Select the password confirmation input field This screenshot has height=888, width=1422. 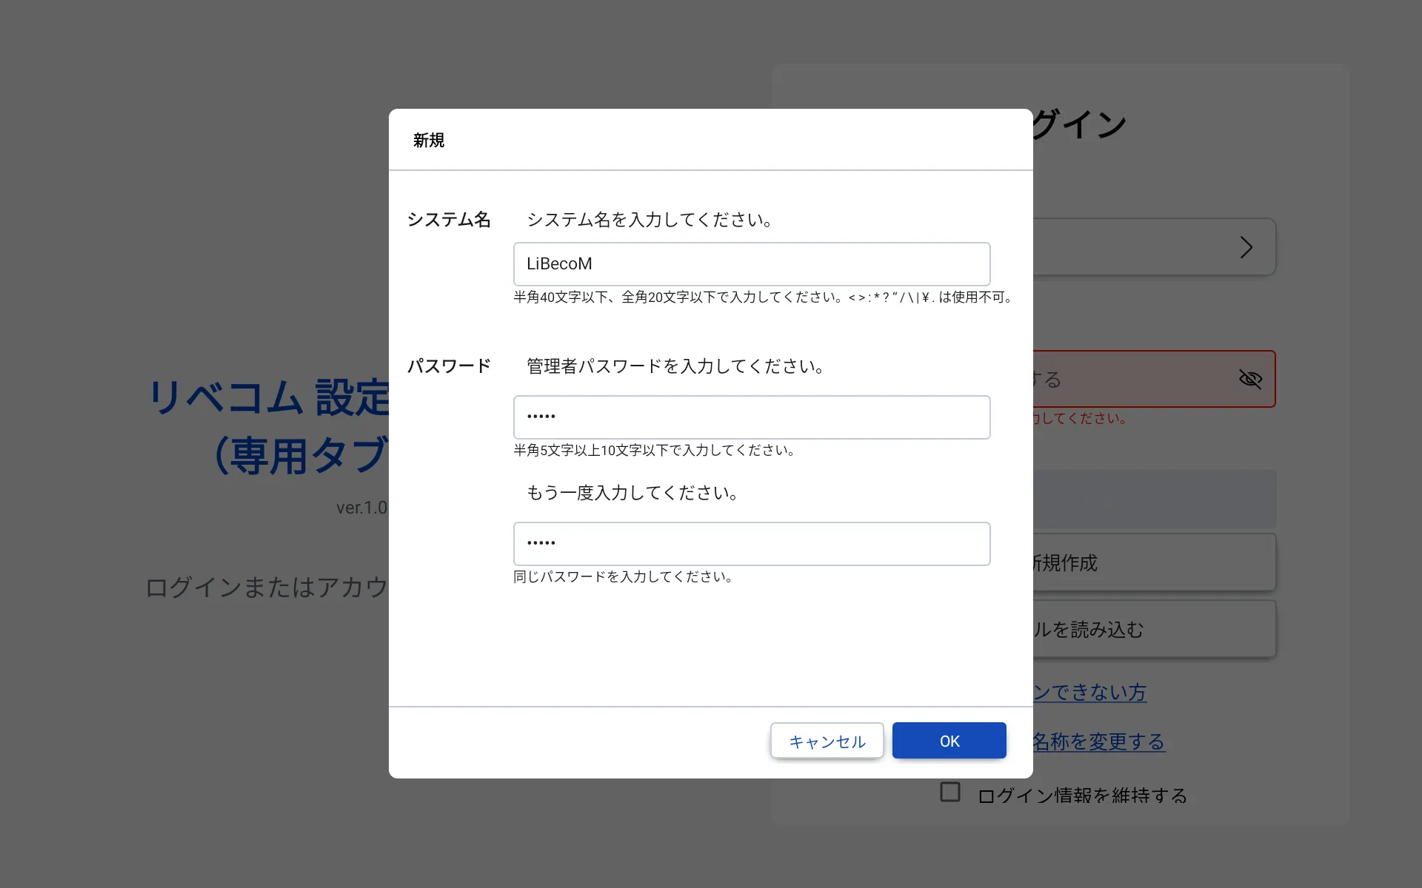[751, 544]
